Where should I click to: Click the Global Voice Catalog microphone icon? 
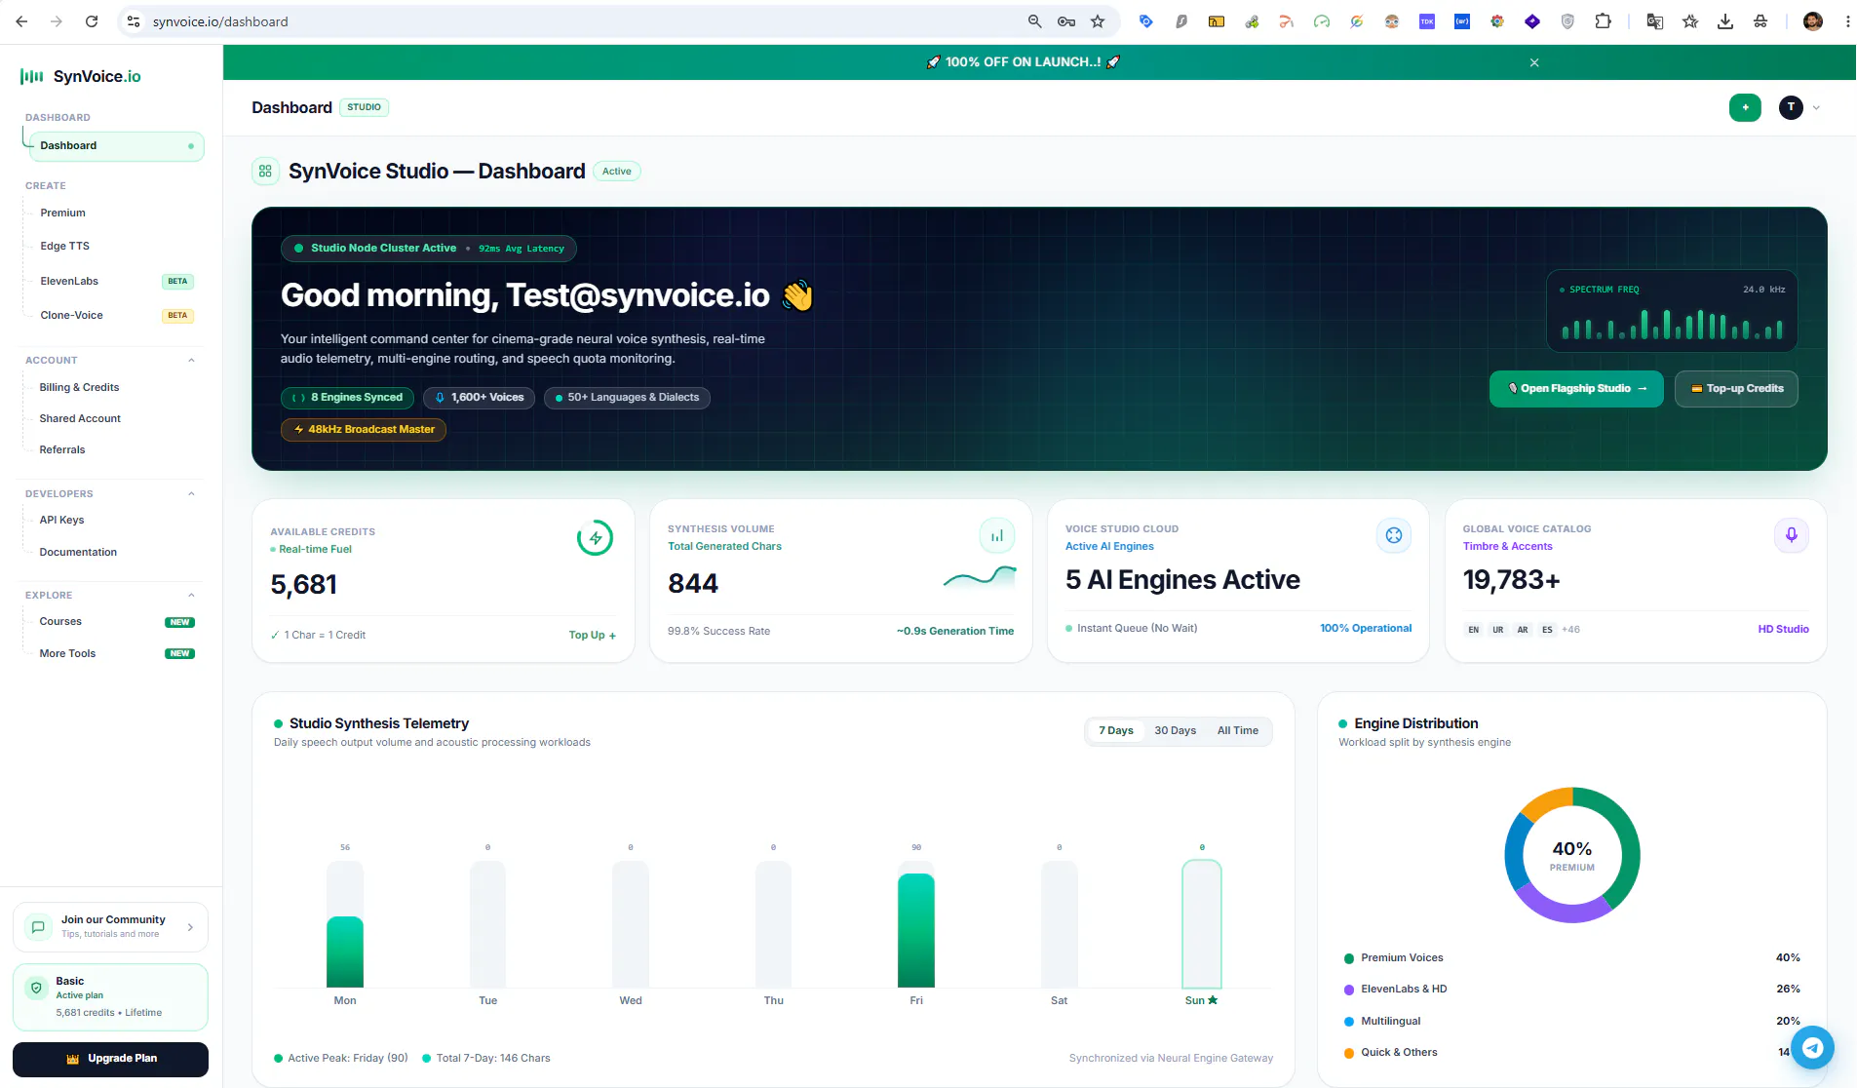click(1792, 535)
